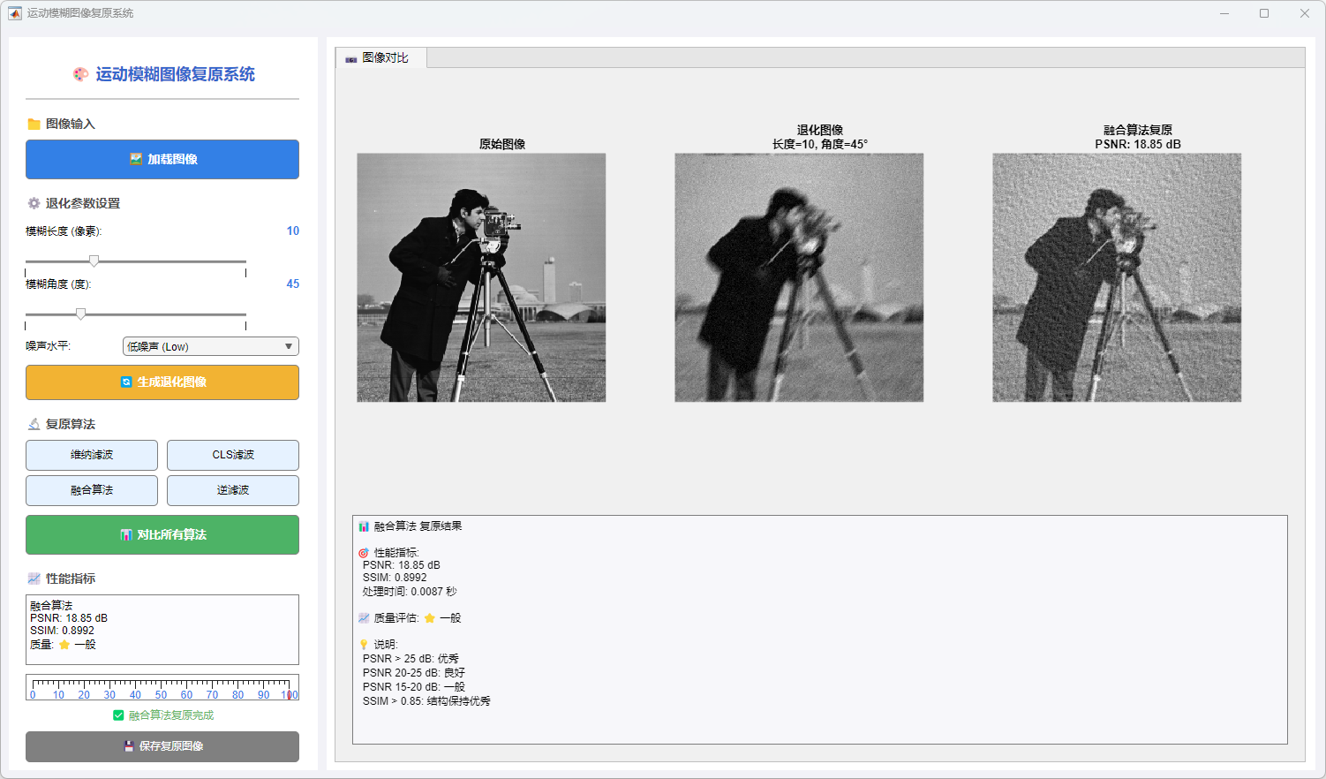The image size is (1326, 779).
Task: Click the 模糊角度 slider handle
Action: point(81,314)
